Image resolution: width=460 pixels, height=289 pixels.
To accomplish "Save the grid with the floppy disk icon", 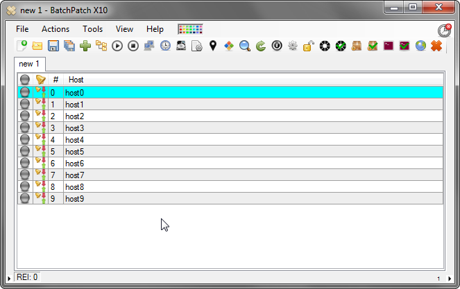I will pyautogui.click(x=53, y=46).
